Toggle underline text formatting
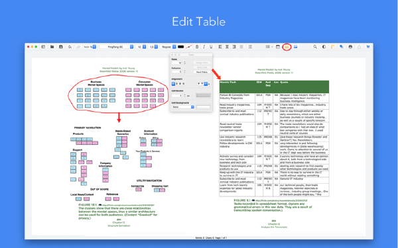 [x=211, y=47]
